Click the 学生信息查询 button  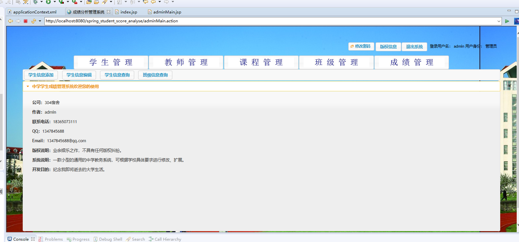click(117, 75)
